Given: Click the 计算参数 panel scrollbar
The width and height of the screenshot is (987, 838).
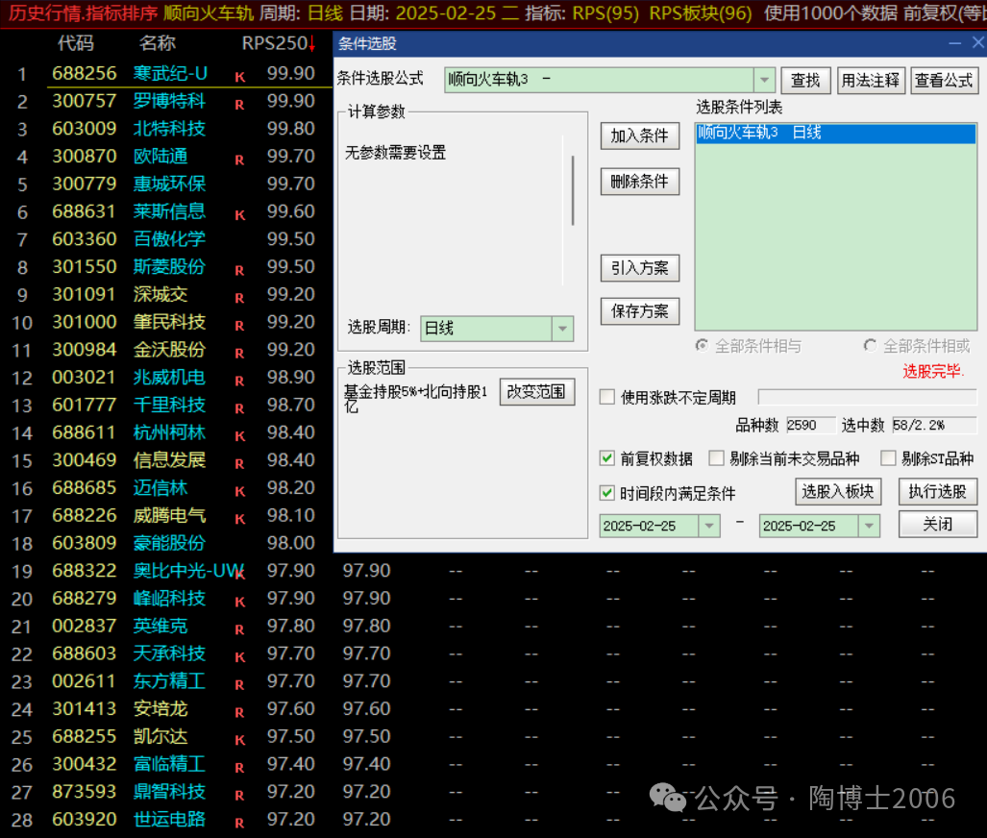Looking at the screenshot, I should pyautogui.click(x=573, y=190).
